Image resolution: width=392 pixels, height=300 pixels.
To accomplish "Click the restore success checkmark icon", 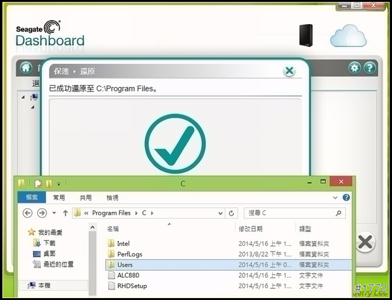I will (175, 144).
